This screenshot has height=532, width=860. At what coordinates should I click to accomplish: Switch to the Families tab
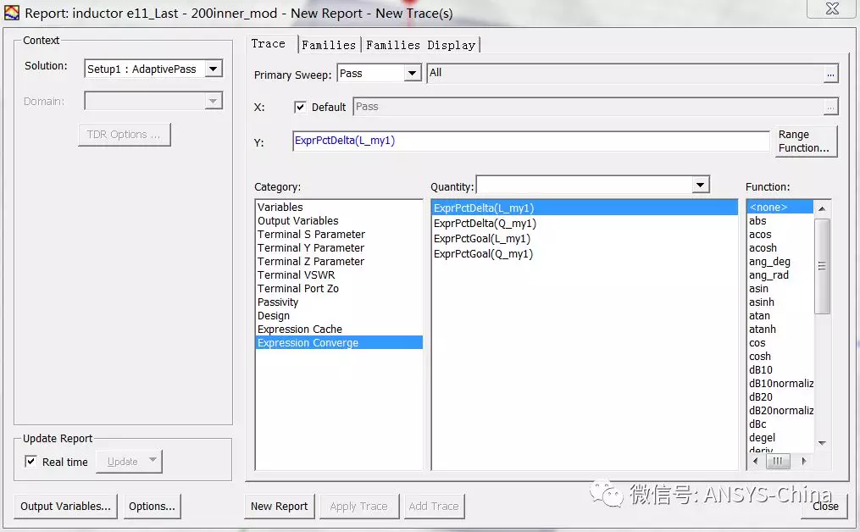click(329, 45)
